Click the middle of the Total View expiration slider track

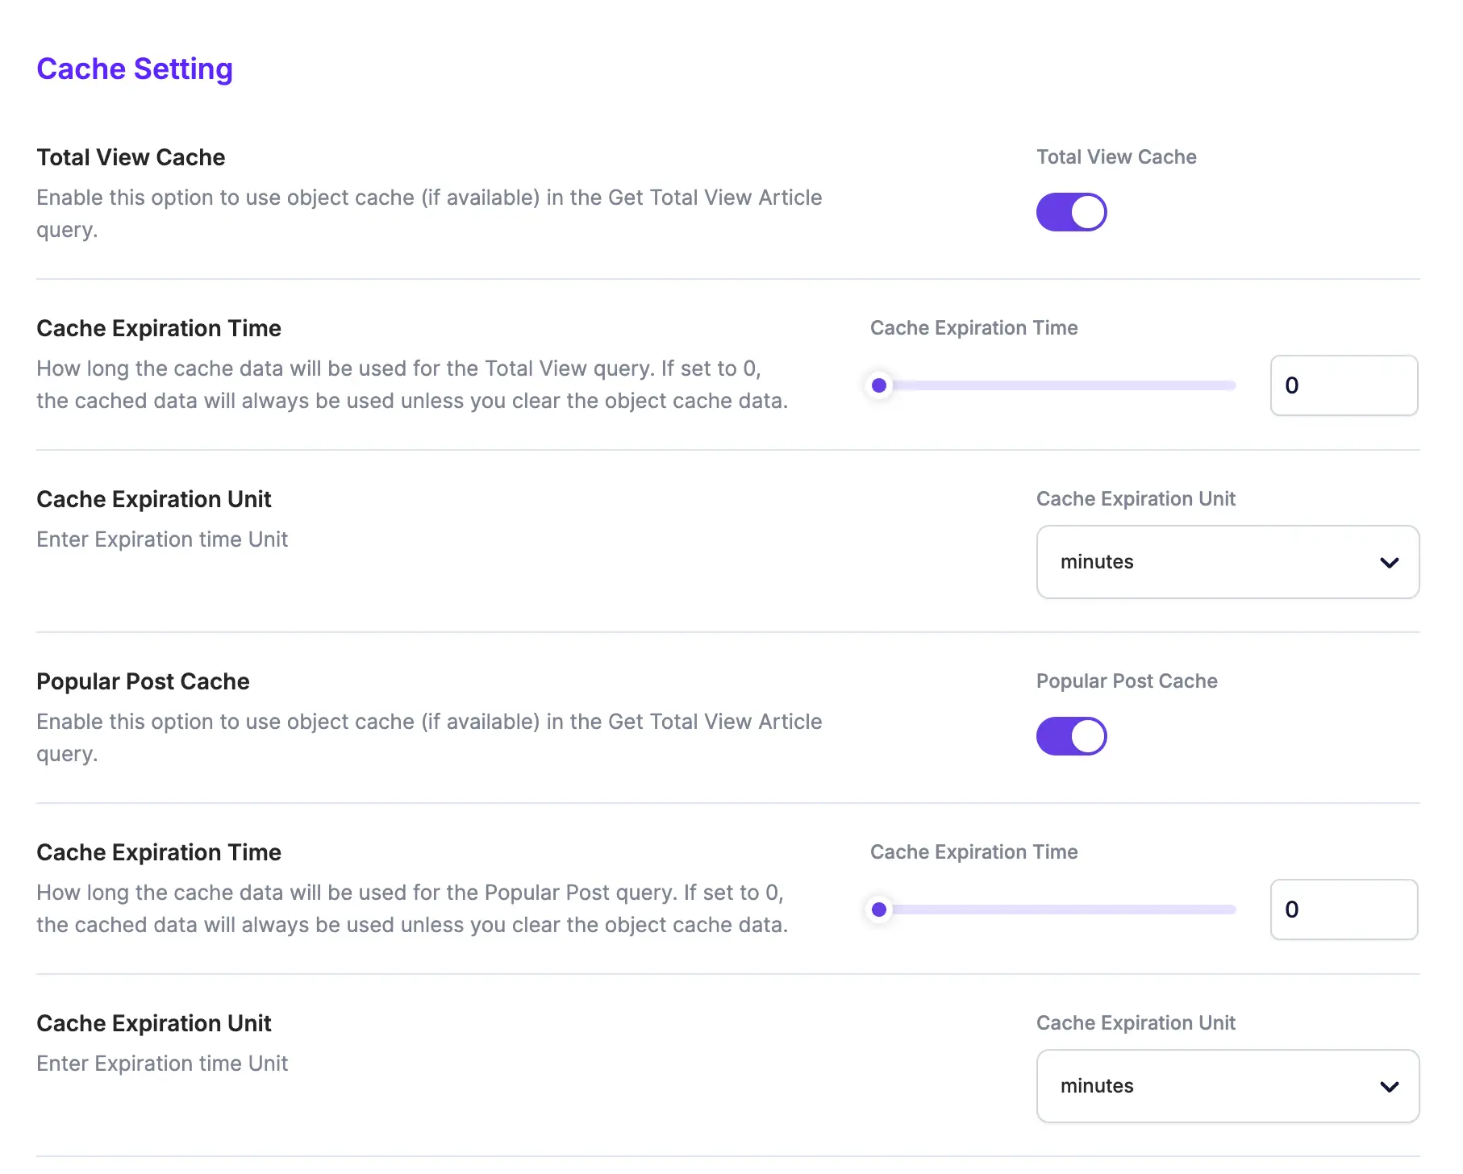(x=1057, y=385)
